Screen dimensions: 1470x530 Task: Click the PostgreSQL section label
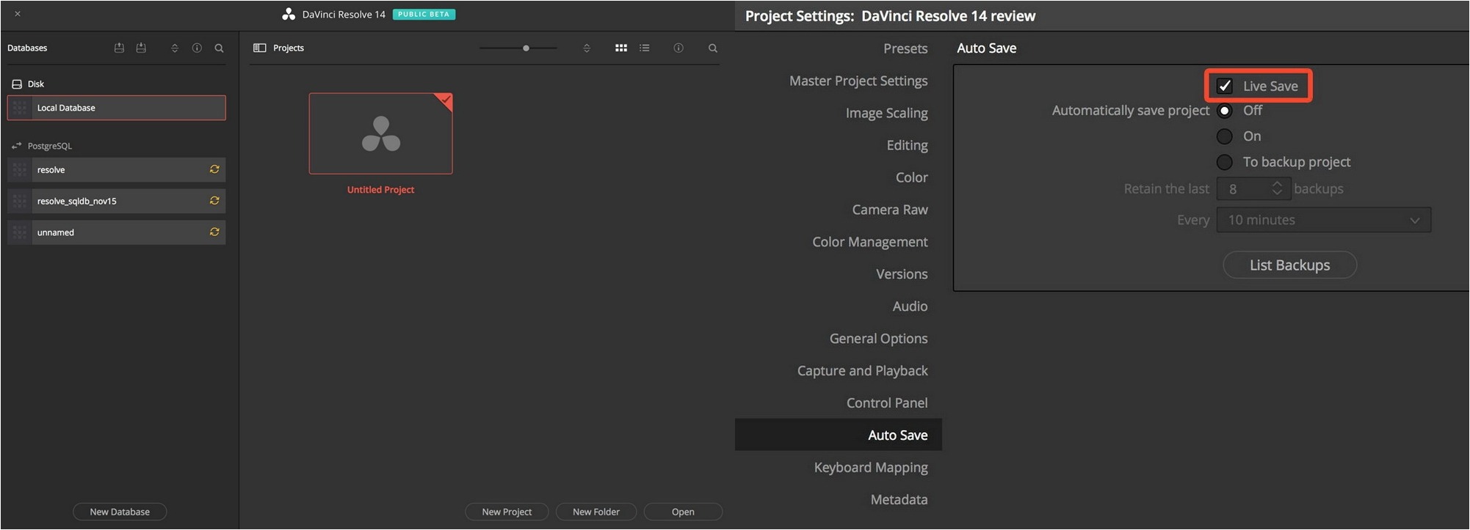pyautogui.click(x=50, y=146)
